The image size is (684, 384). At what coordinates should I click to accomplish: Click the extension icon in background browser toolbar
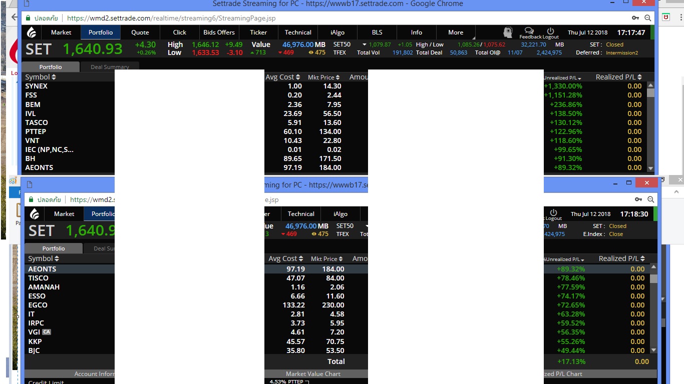(x=666, y=17)
